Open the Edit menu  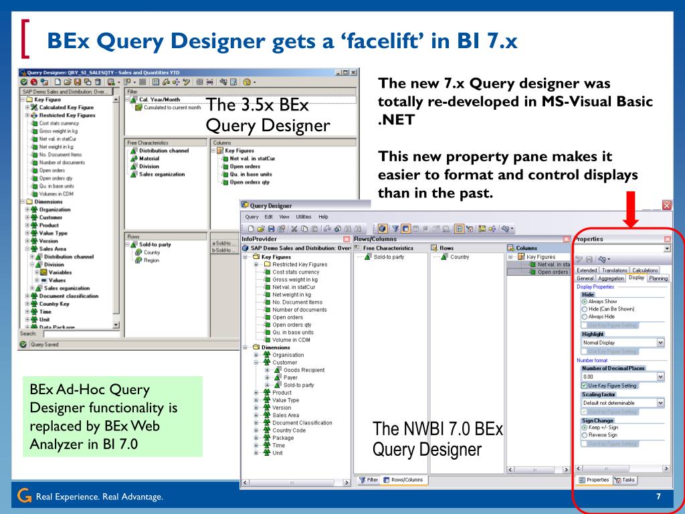click(x=269, y=217)
